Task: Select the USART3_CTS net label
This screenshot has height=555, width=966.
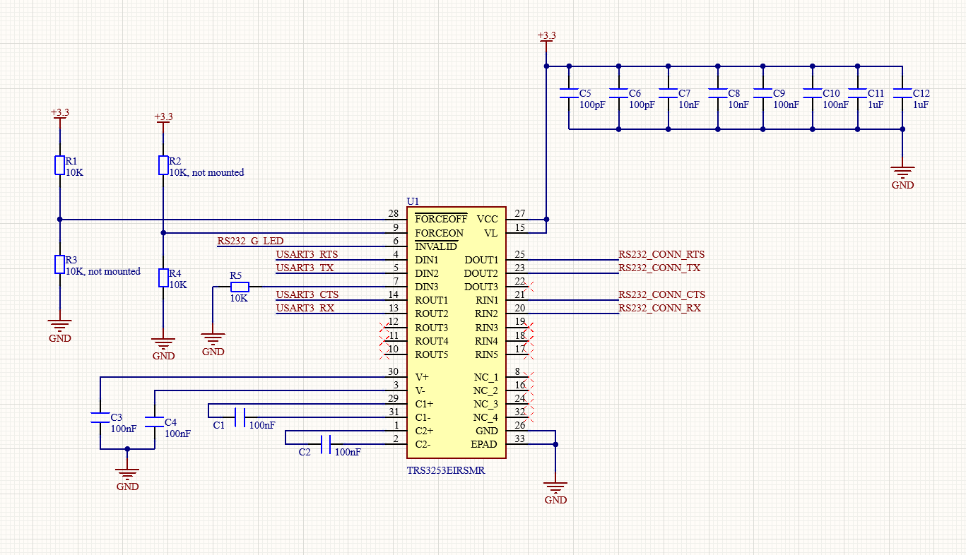Action: [307, 294]
